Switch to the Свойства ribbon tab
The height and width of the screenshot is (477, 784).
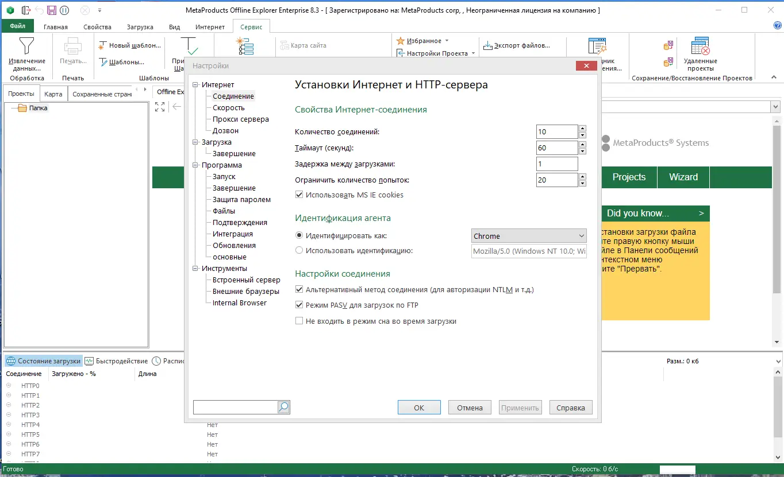coord(97,27)
